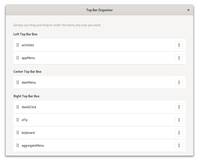Image resolution: width=199 pixels, height=162 pixels.
Task: Open three-dot options menu for appMenu
Action: (x=179, y=58)
